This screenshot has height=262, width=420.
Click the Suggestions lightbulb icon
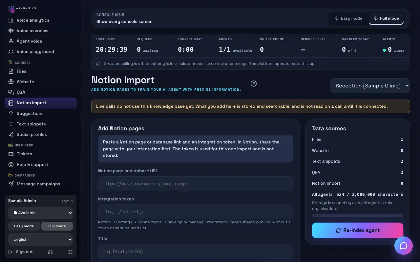pos(11,114)
